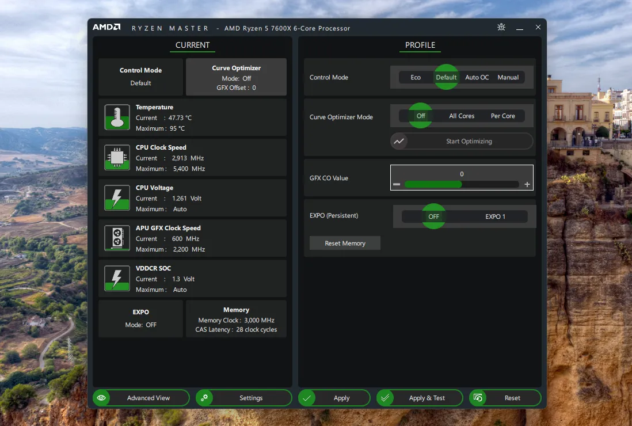This screenshot has width=632, height=426.
Task: Click the Memory Clock 3,000 MHz text
Action: (236, 320)
